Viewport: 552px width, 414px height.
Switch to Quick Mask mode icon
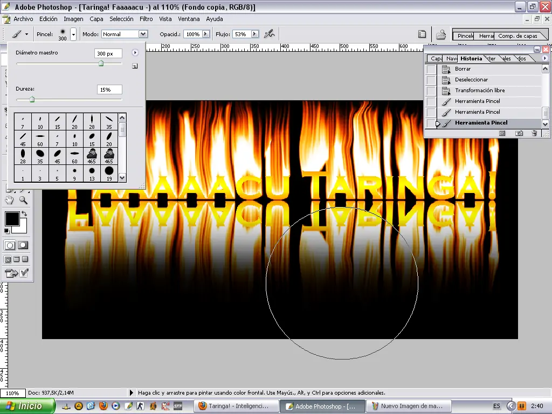coord(23,245)
